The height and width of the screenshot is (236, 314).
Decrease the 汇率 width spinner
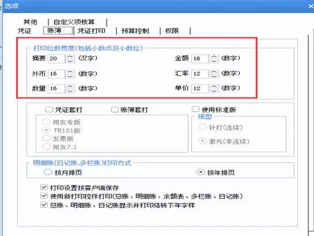click(213, 76)
